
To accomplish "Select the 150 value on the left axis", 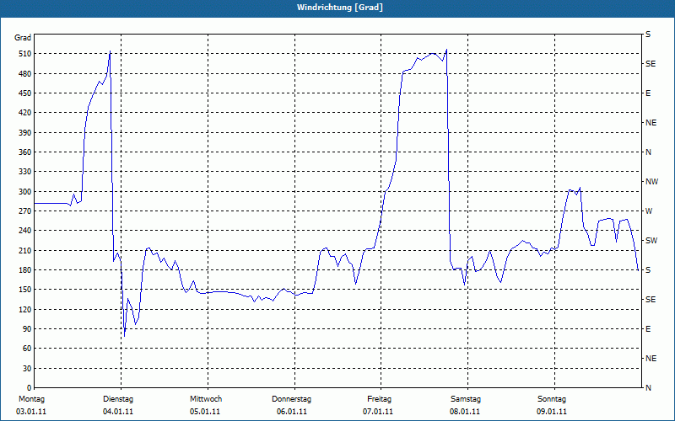I will tap(24, 290).
